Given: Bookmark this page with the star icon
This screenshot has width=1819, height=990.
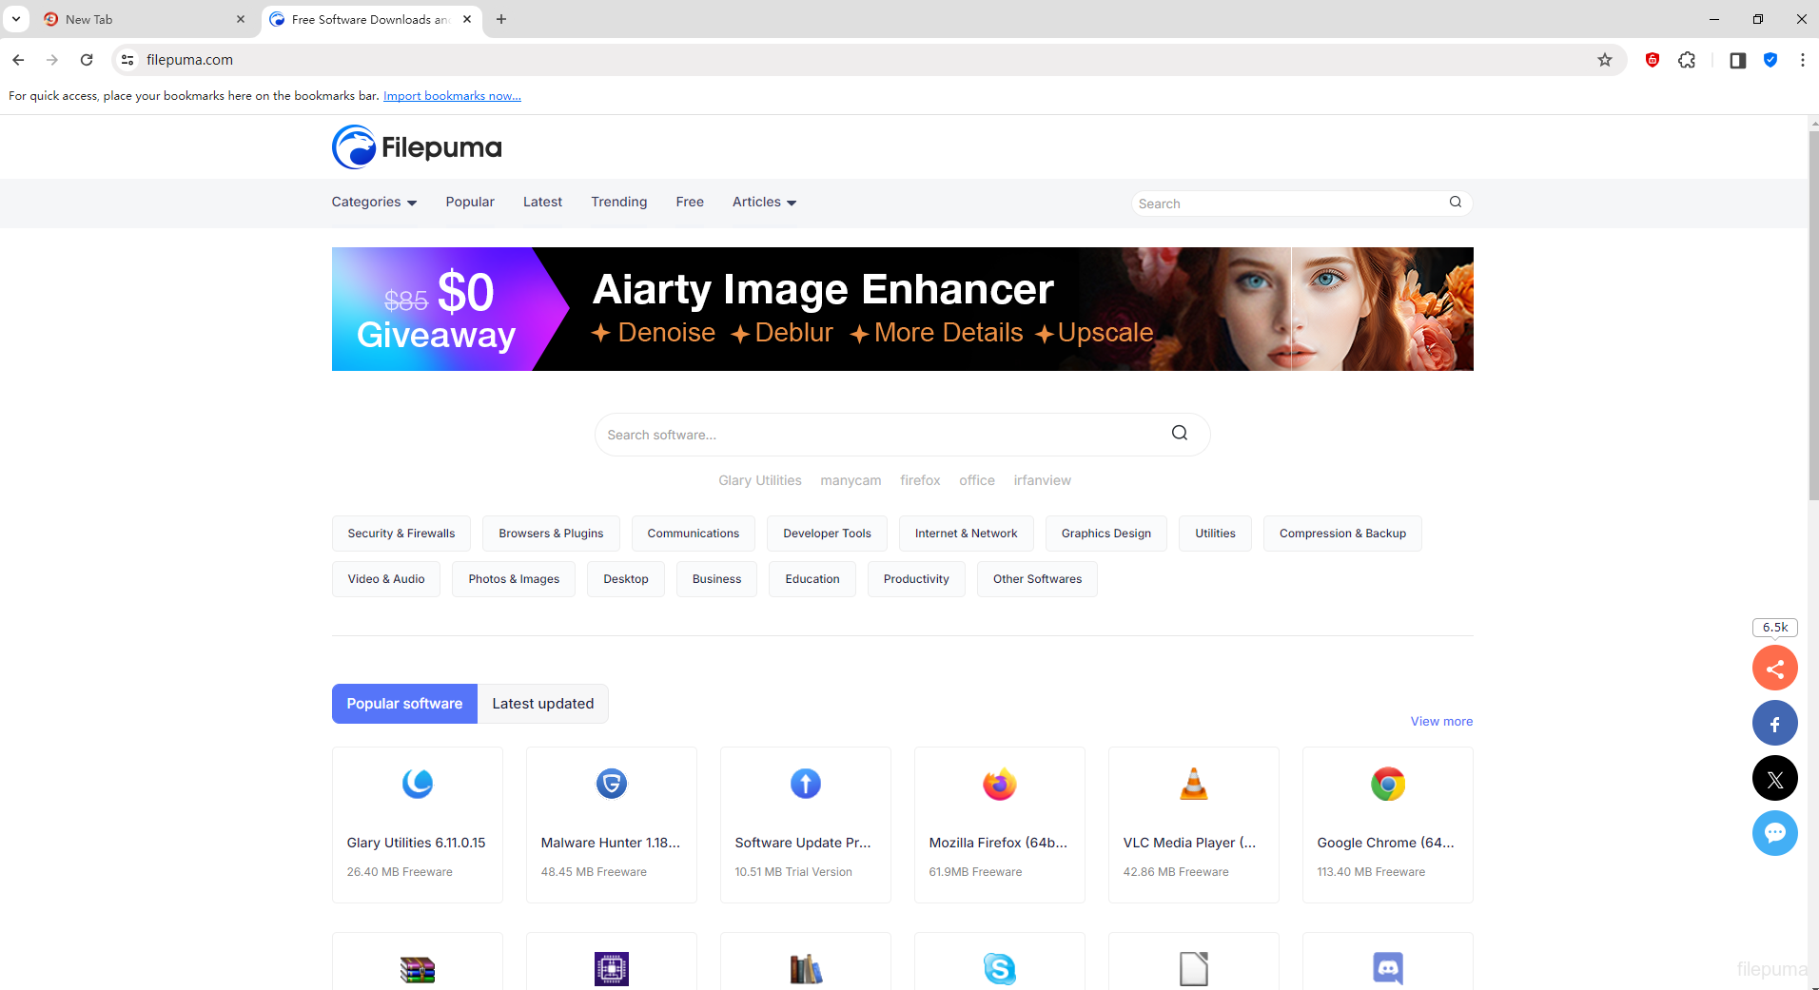Looking at the screenshot, I should (1605, 60).
